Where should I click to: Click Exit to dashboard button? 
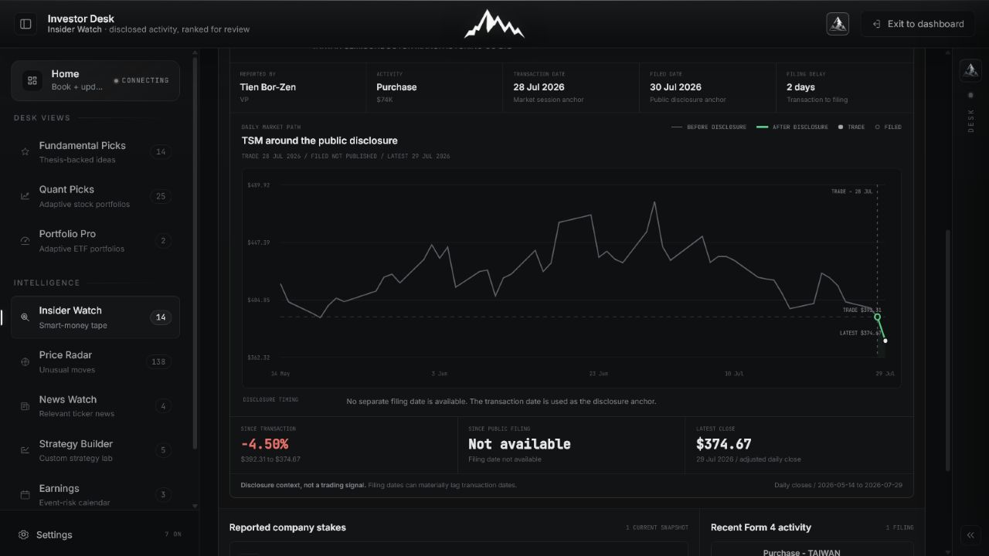click(919, 24)
